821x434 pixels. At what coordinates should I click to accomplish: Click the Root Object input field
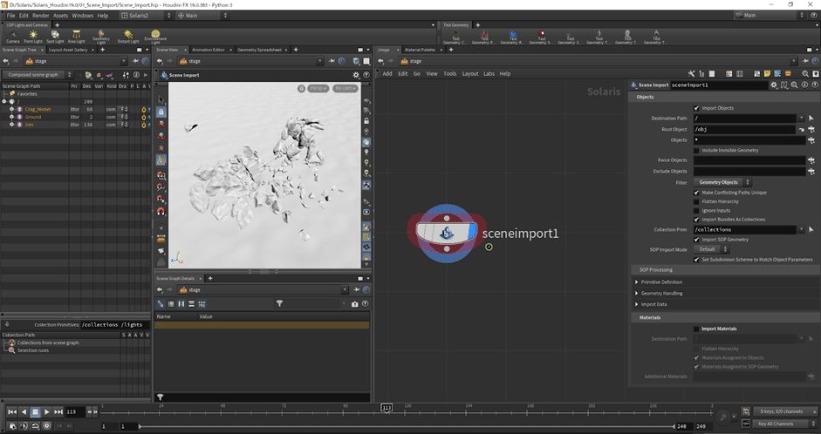[743, 129]
